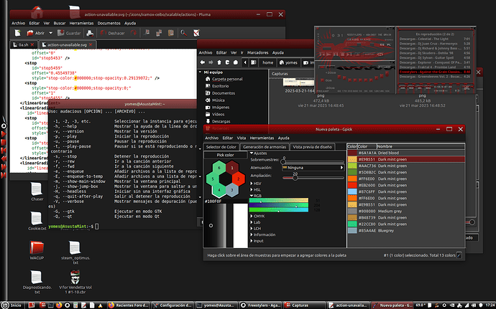The height and width of the screenshot is (309, 496).
Task: Go back in the file manager toolbar
Action: (x=203, y=62)
